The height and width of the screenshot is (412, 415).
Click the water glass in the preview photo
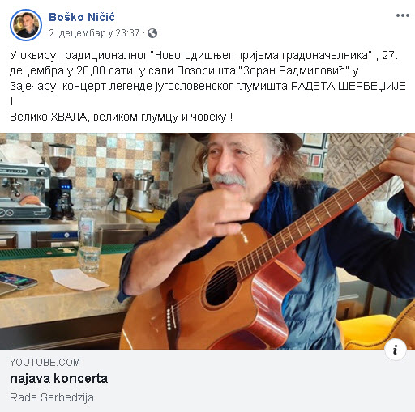click(90, 249)
